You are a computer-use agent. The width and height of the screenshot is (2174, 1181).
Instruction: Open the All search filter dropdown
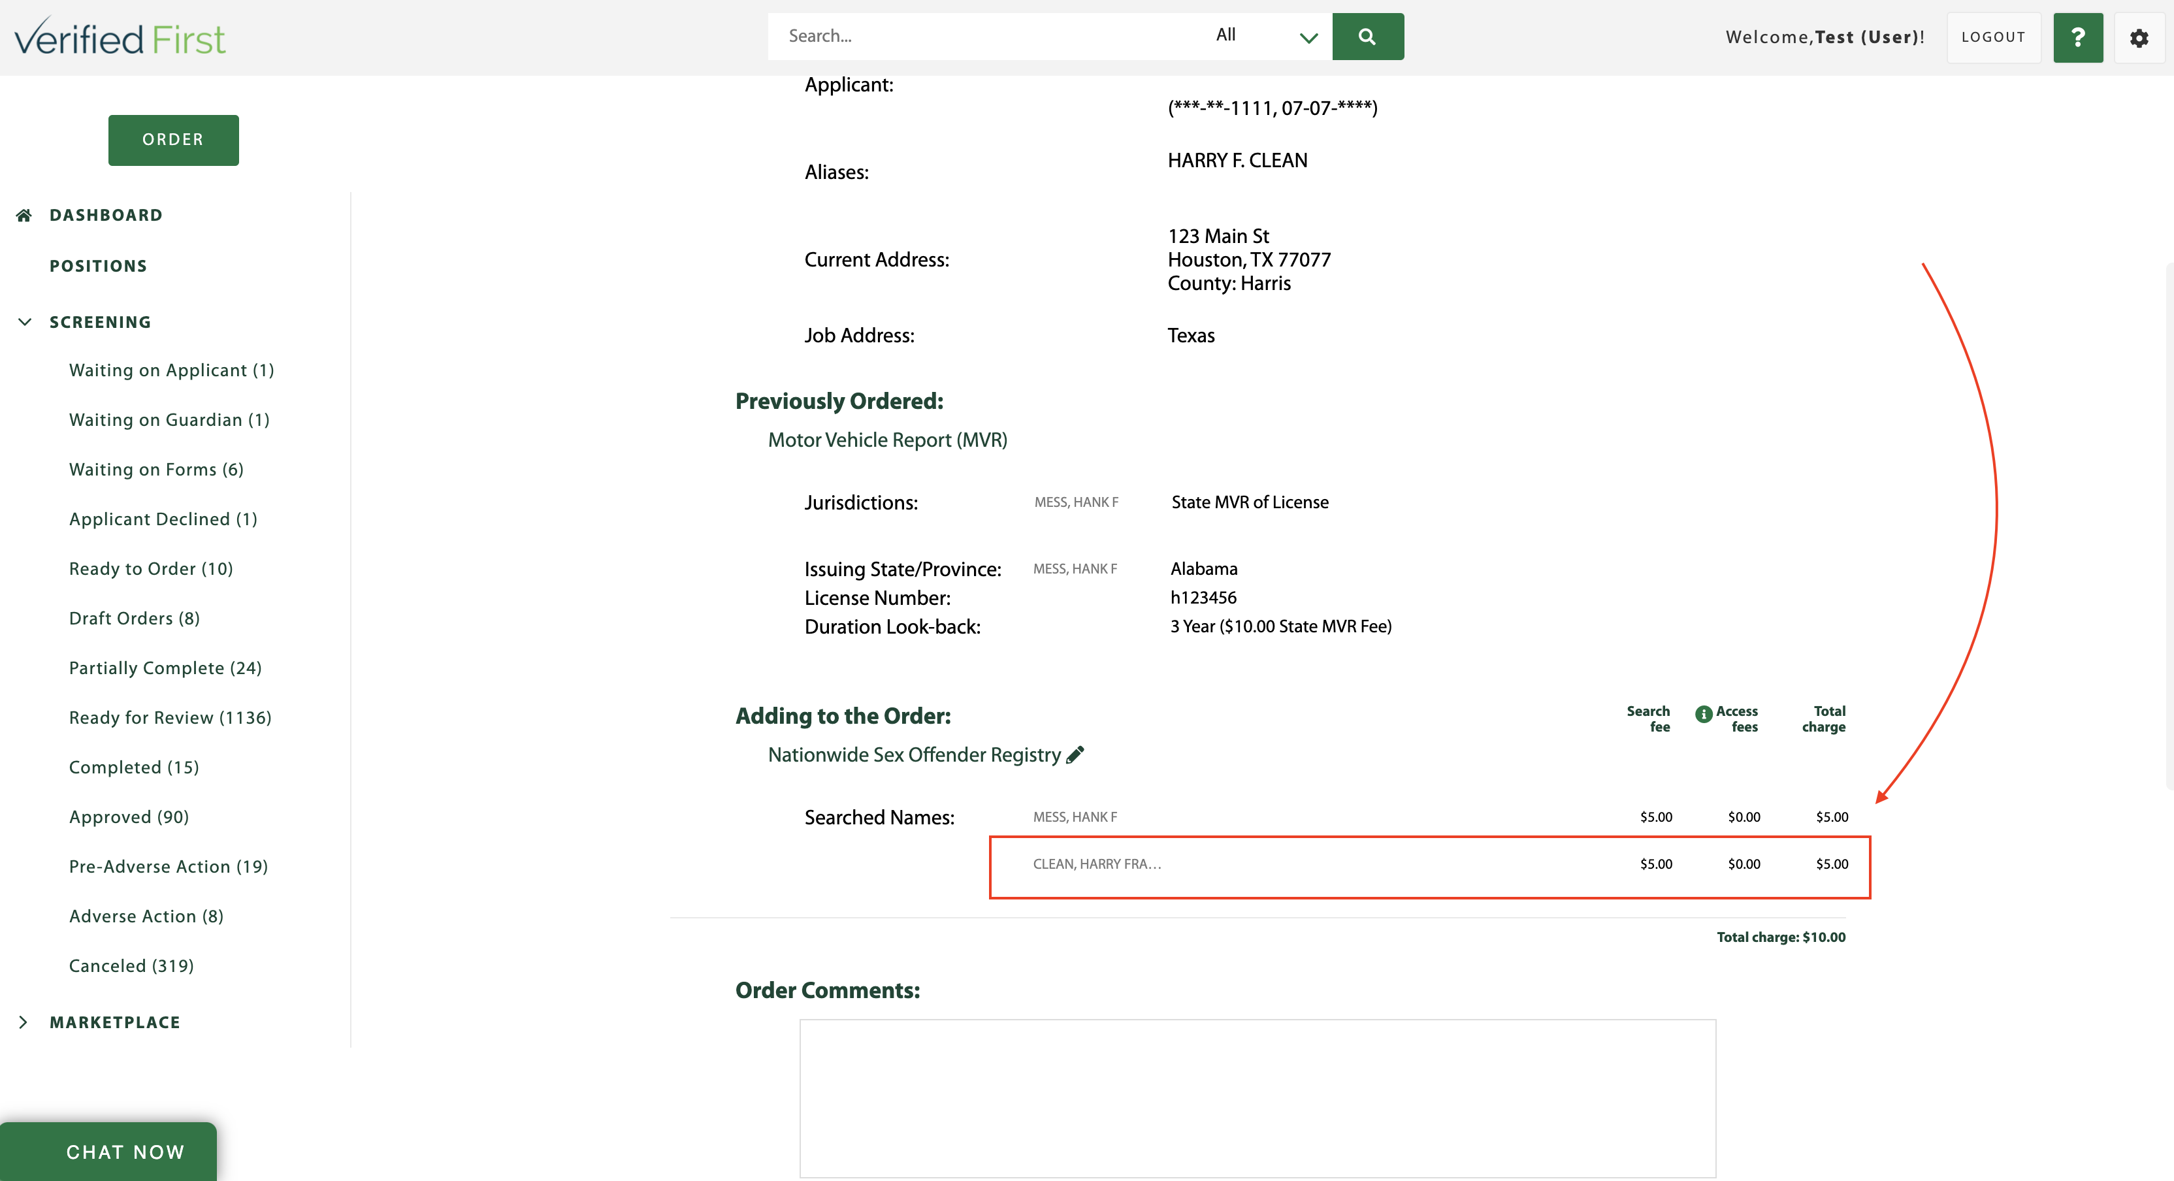pyautogui.click(x=1265, y=37)
